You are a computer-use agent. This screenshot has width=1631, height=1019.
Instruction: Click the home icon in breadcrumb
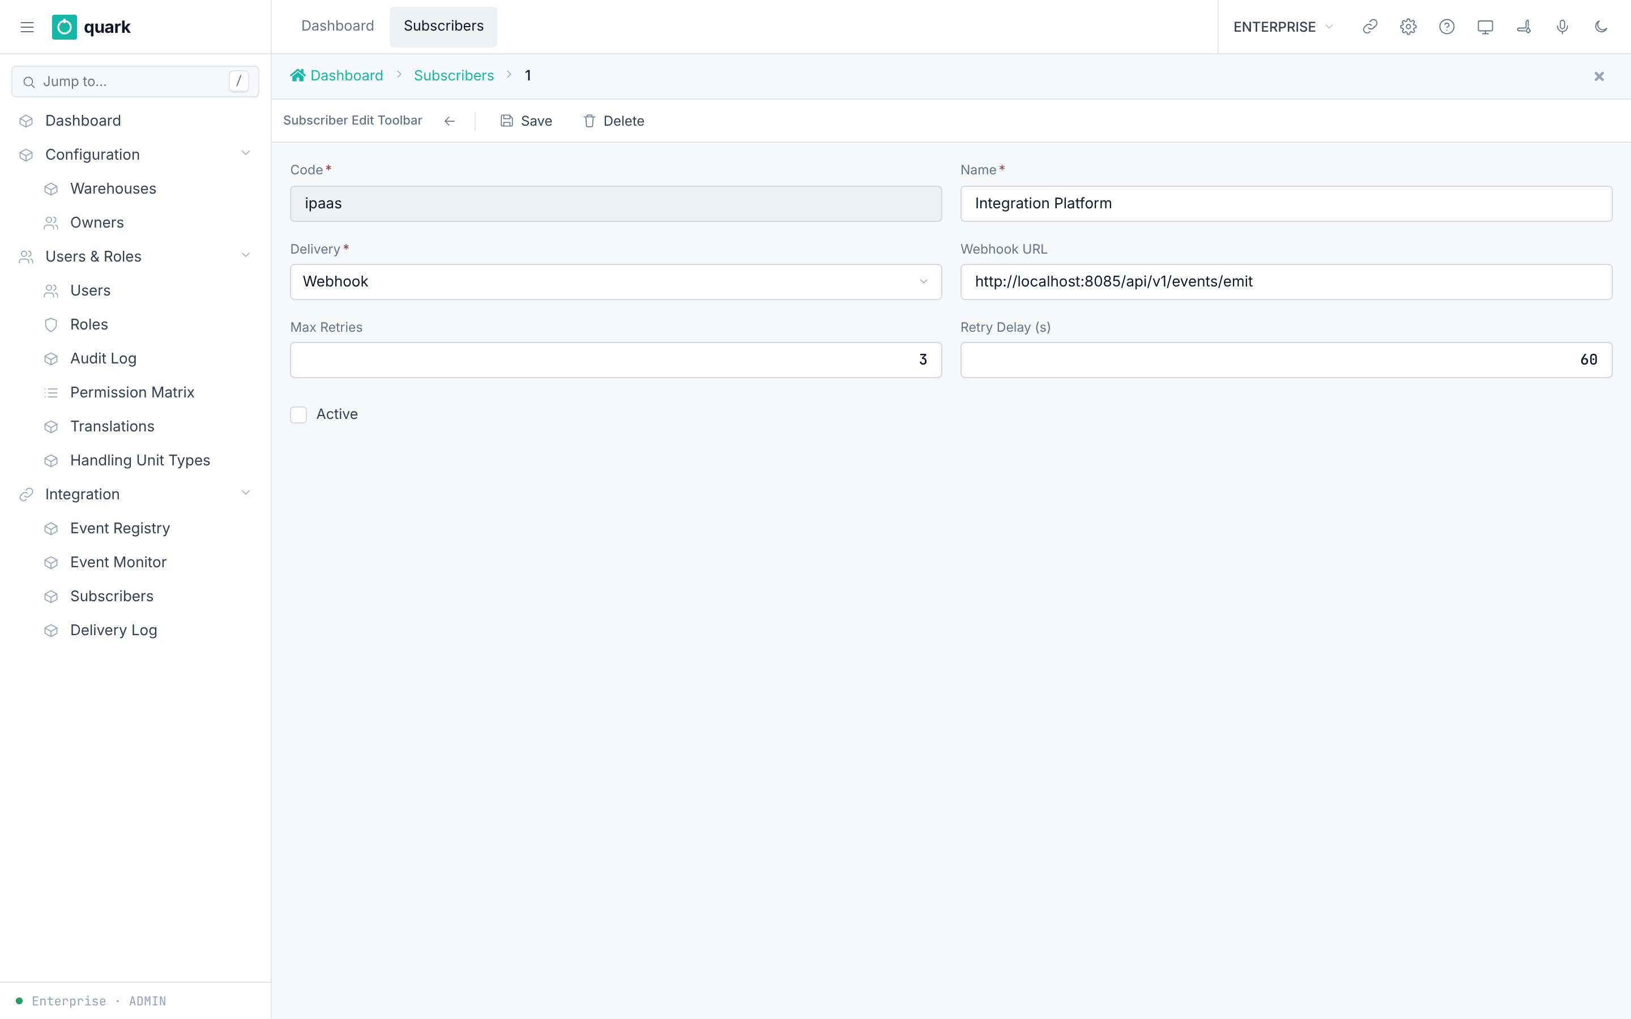[297, 75]
